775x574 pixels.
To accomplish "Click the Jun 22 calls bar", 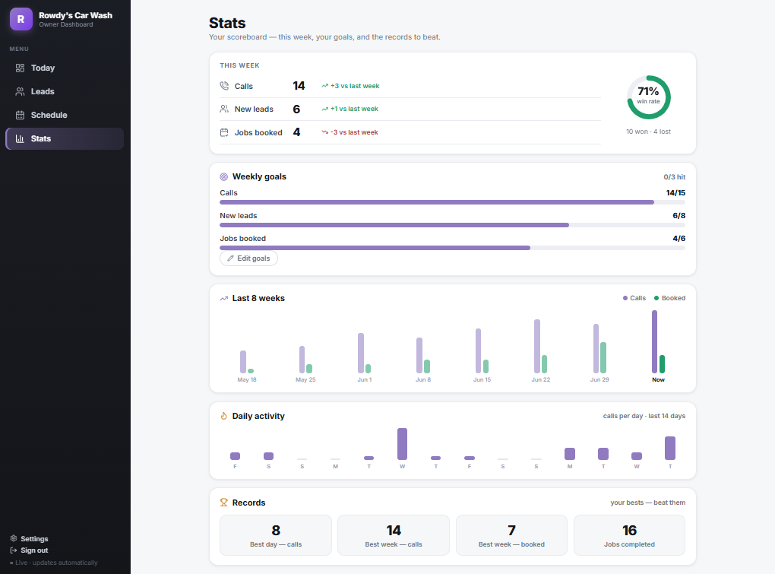I will 537,346.
